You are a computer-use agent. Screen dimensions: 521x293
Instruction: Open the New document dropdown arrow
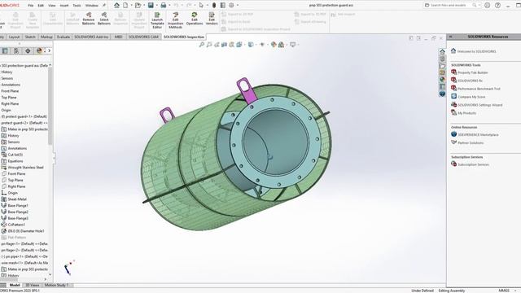pyautogui.click(x=131, y=6)
